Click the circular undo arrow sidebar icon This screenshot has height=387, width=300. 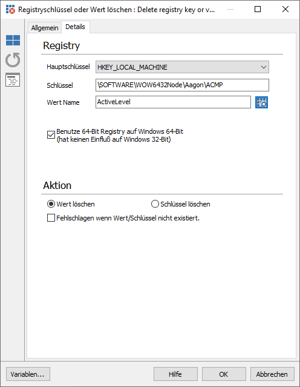pos(13,60)
